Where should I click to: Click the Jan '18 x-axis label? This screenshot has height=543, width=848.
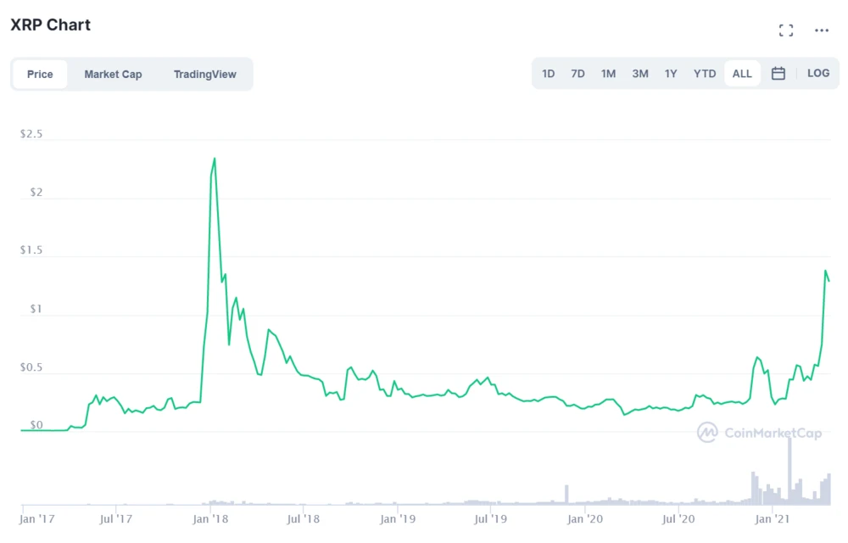[209, 518]
